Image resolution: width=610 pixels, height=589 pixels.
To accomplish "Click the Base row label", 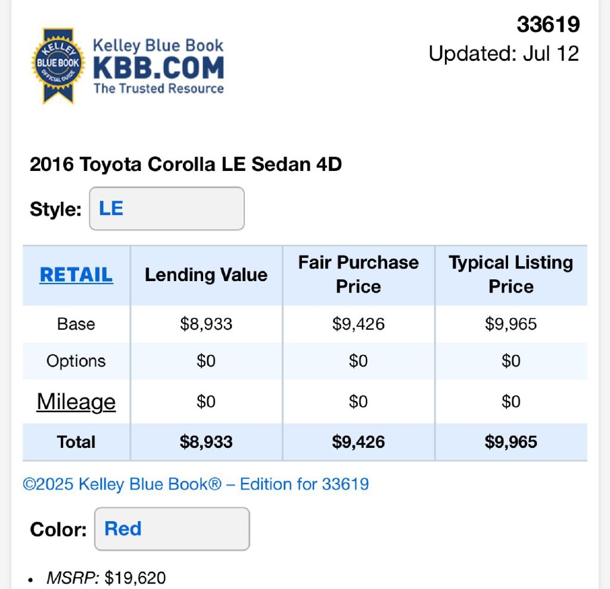I will click(76, 324).
